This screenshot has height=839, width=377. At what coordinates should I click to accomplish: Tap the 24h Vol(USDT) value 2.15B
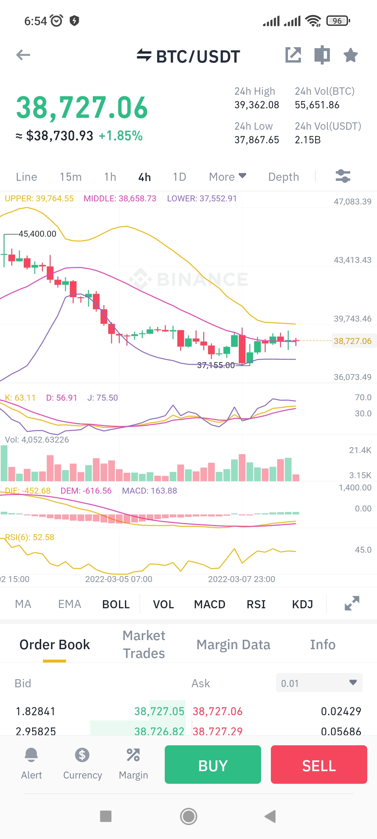[308, 140]
